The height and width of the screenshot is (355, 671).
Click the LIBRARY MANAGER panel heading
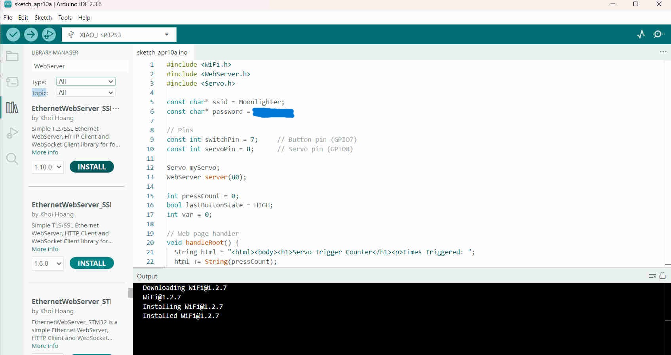[x=55, y=53]
